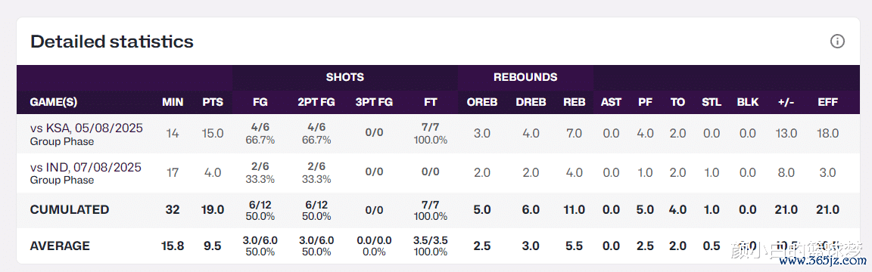Select the REB column header
The height and width of the screenshot is (272, 872).
[574, 102]
